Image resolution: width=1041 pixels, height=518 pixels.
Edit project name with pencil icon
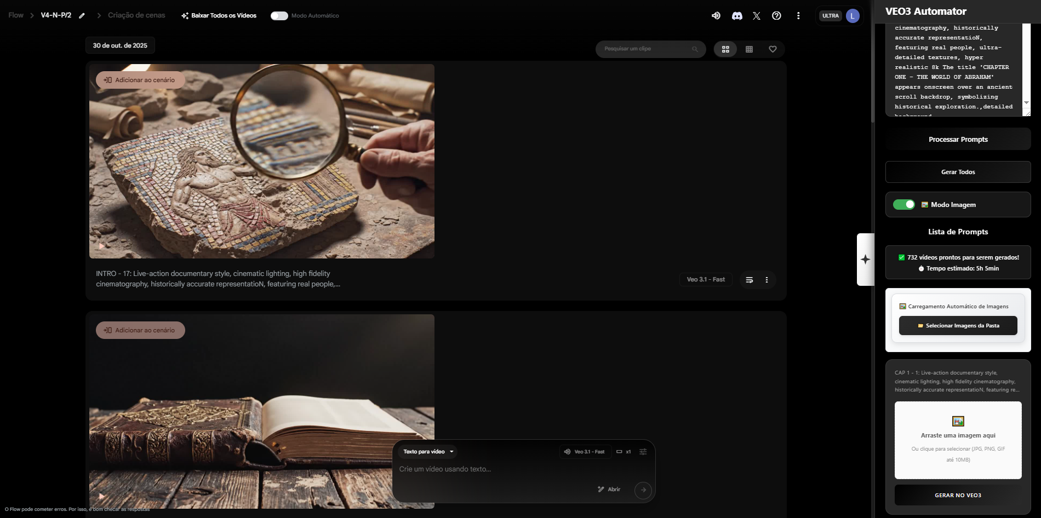pyautogui.click(x=82, y=16)
